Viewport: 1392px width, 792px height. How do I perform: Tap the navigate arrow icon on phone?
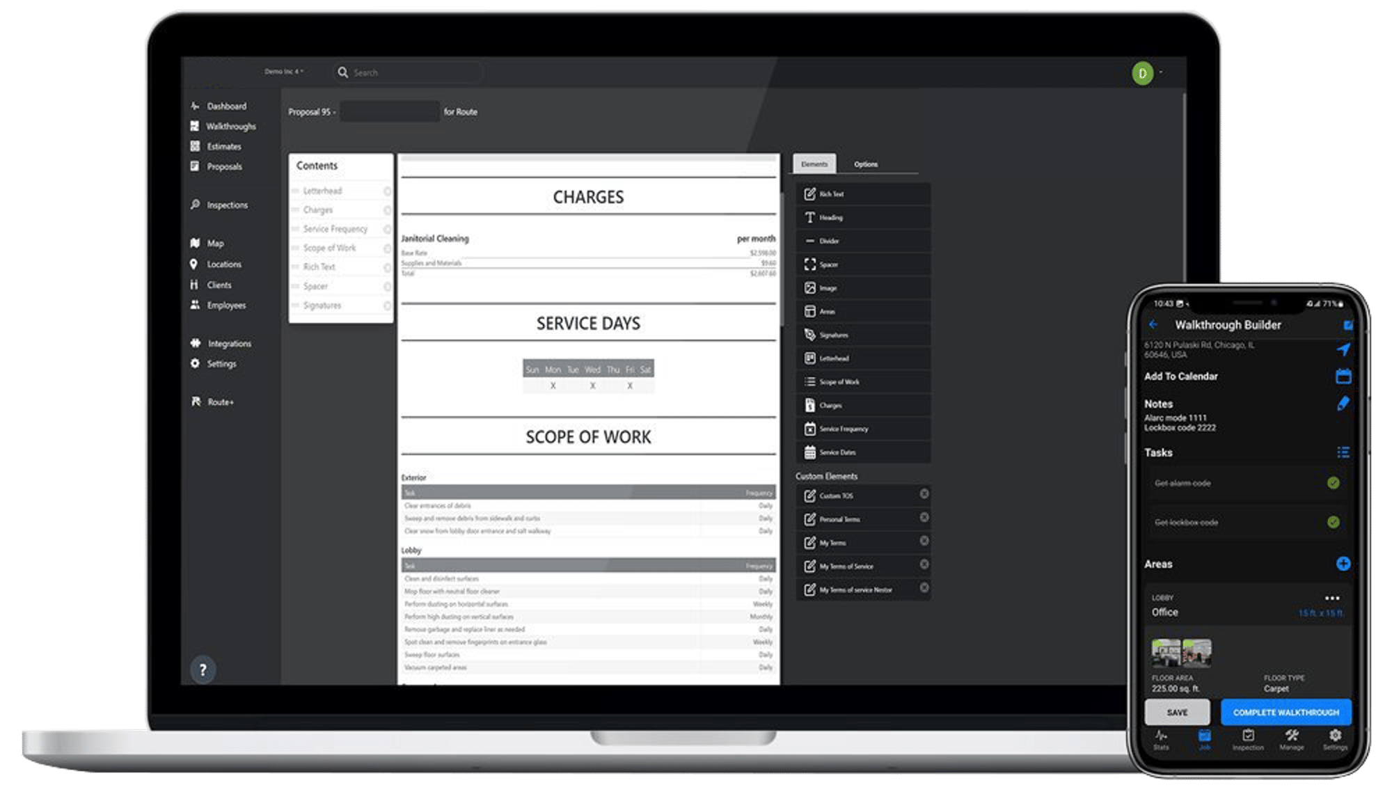pyautogui.click(x=1343, y=349)
